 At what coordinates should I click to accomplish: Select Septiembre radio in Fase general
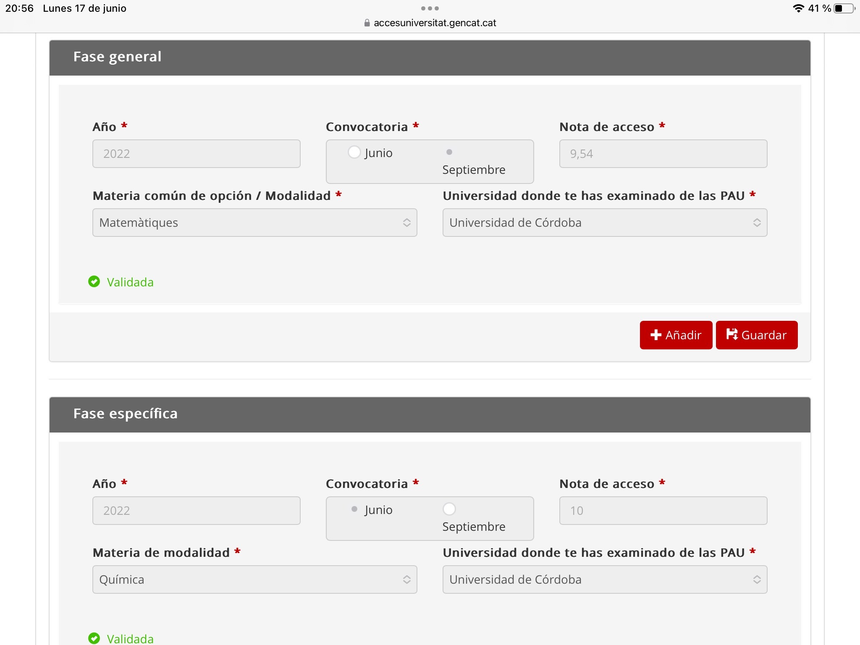[x=449, y=152]
